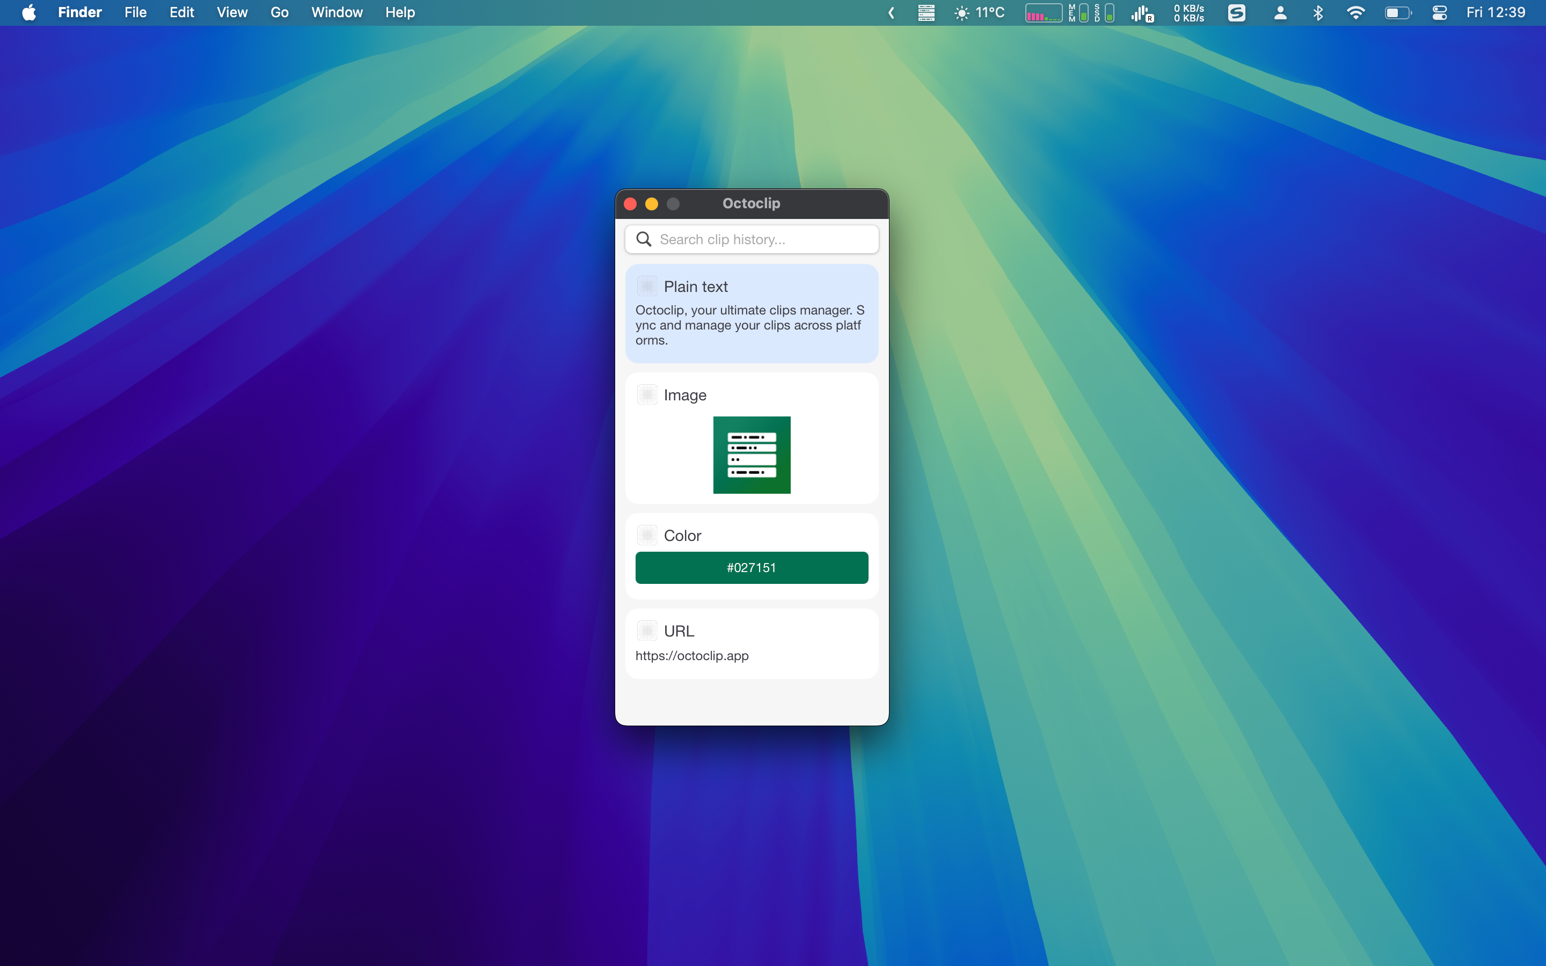Screen dimensions: 1546x966
Task: Click the #027151 color swatch
Action: (752, 567)
